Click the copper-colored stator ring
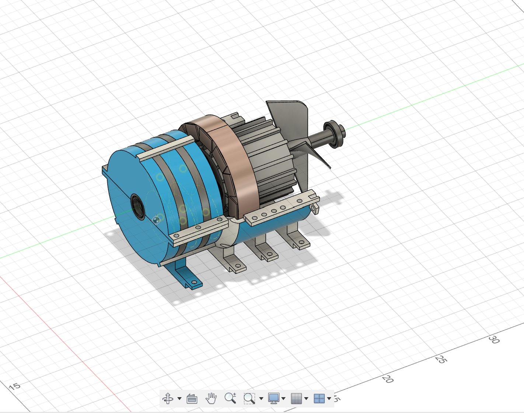The width and height of the screenshot is (524, 413). [236, 158]
